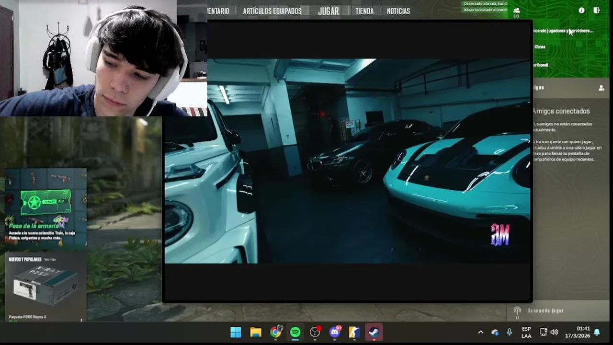
Task: Open Spotify from the taskbar
Action: [295, 332]
